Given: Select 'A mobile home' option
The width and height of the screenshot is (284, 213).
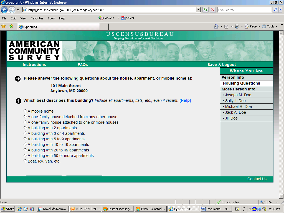Looking at the screenshot, I should (25, 111).
